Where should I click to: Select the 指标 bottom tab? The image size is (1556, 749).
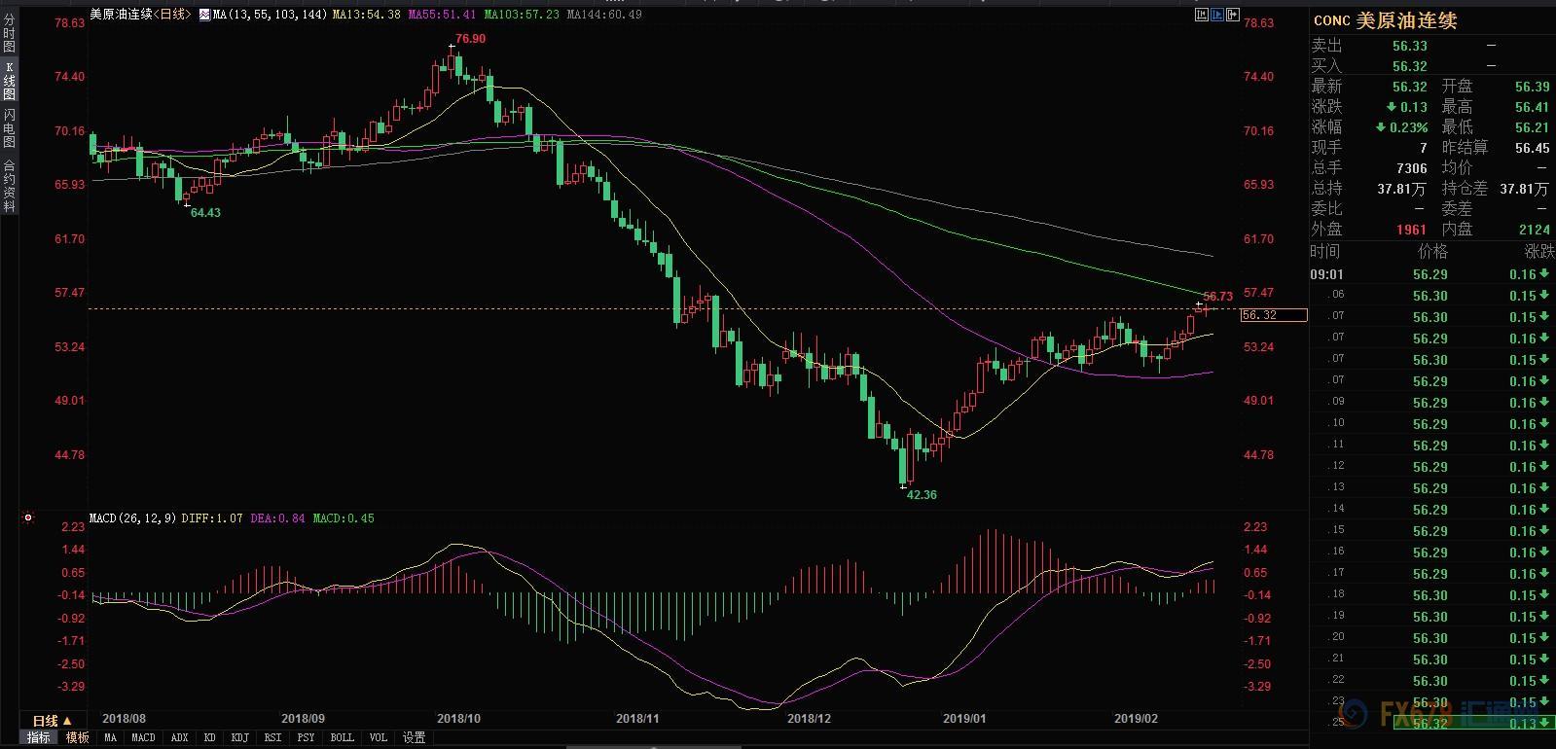point(39,738)
